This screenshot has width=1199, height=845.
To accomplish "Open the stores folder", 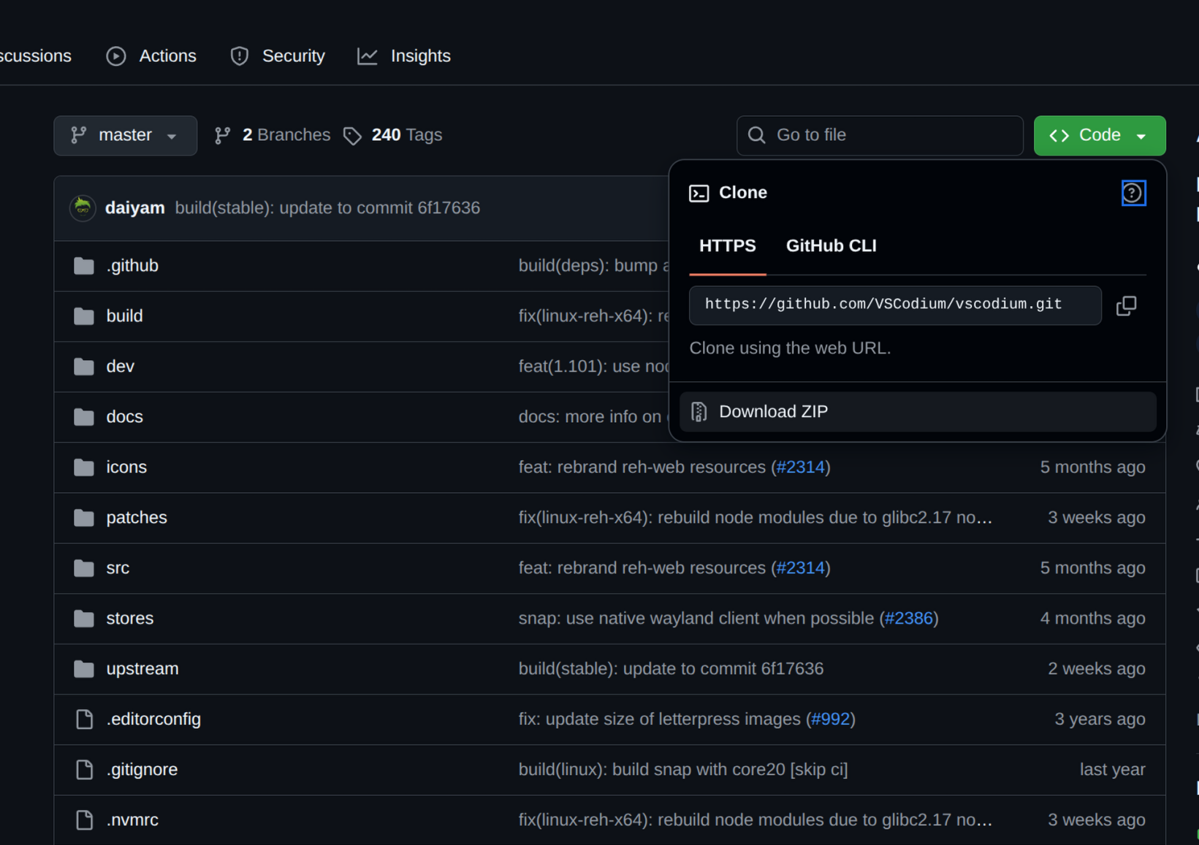I will [x=130, y=619].
